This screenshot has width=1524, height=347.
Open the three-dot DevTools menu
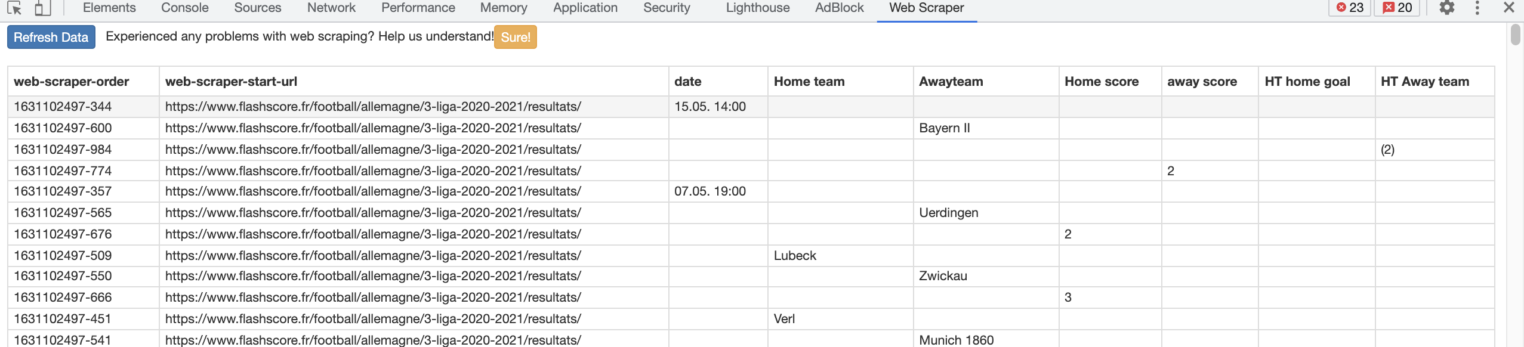coord(1477,8)
